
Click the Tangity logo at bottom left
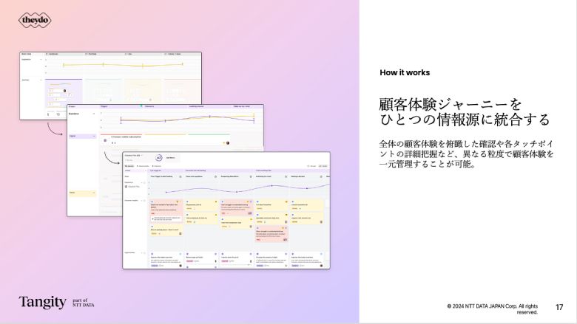coord(42,302)
